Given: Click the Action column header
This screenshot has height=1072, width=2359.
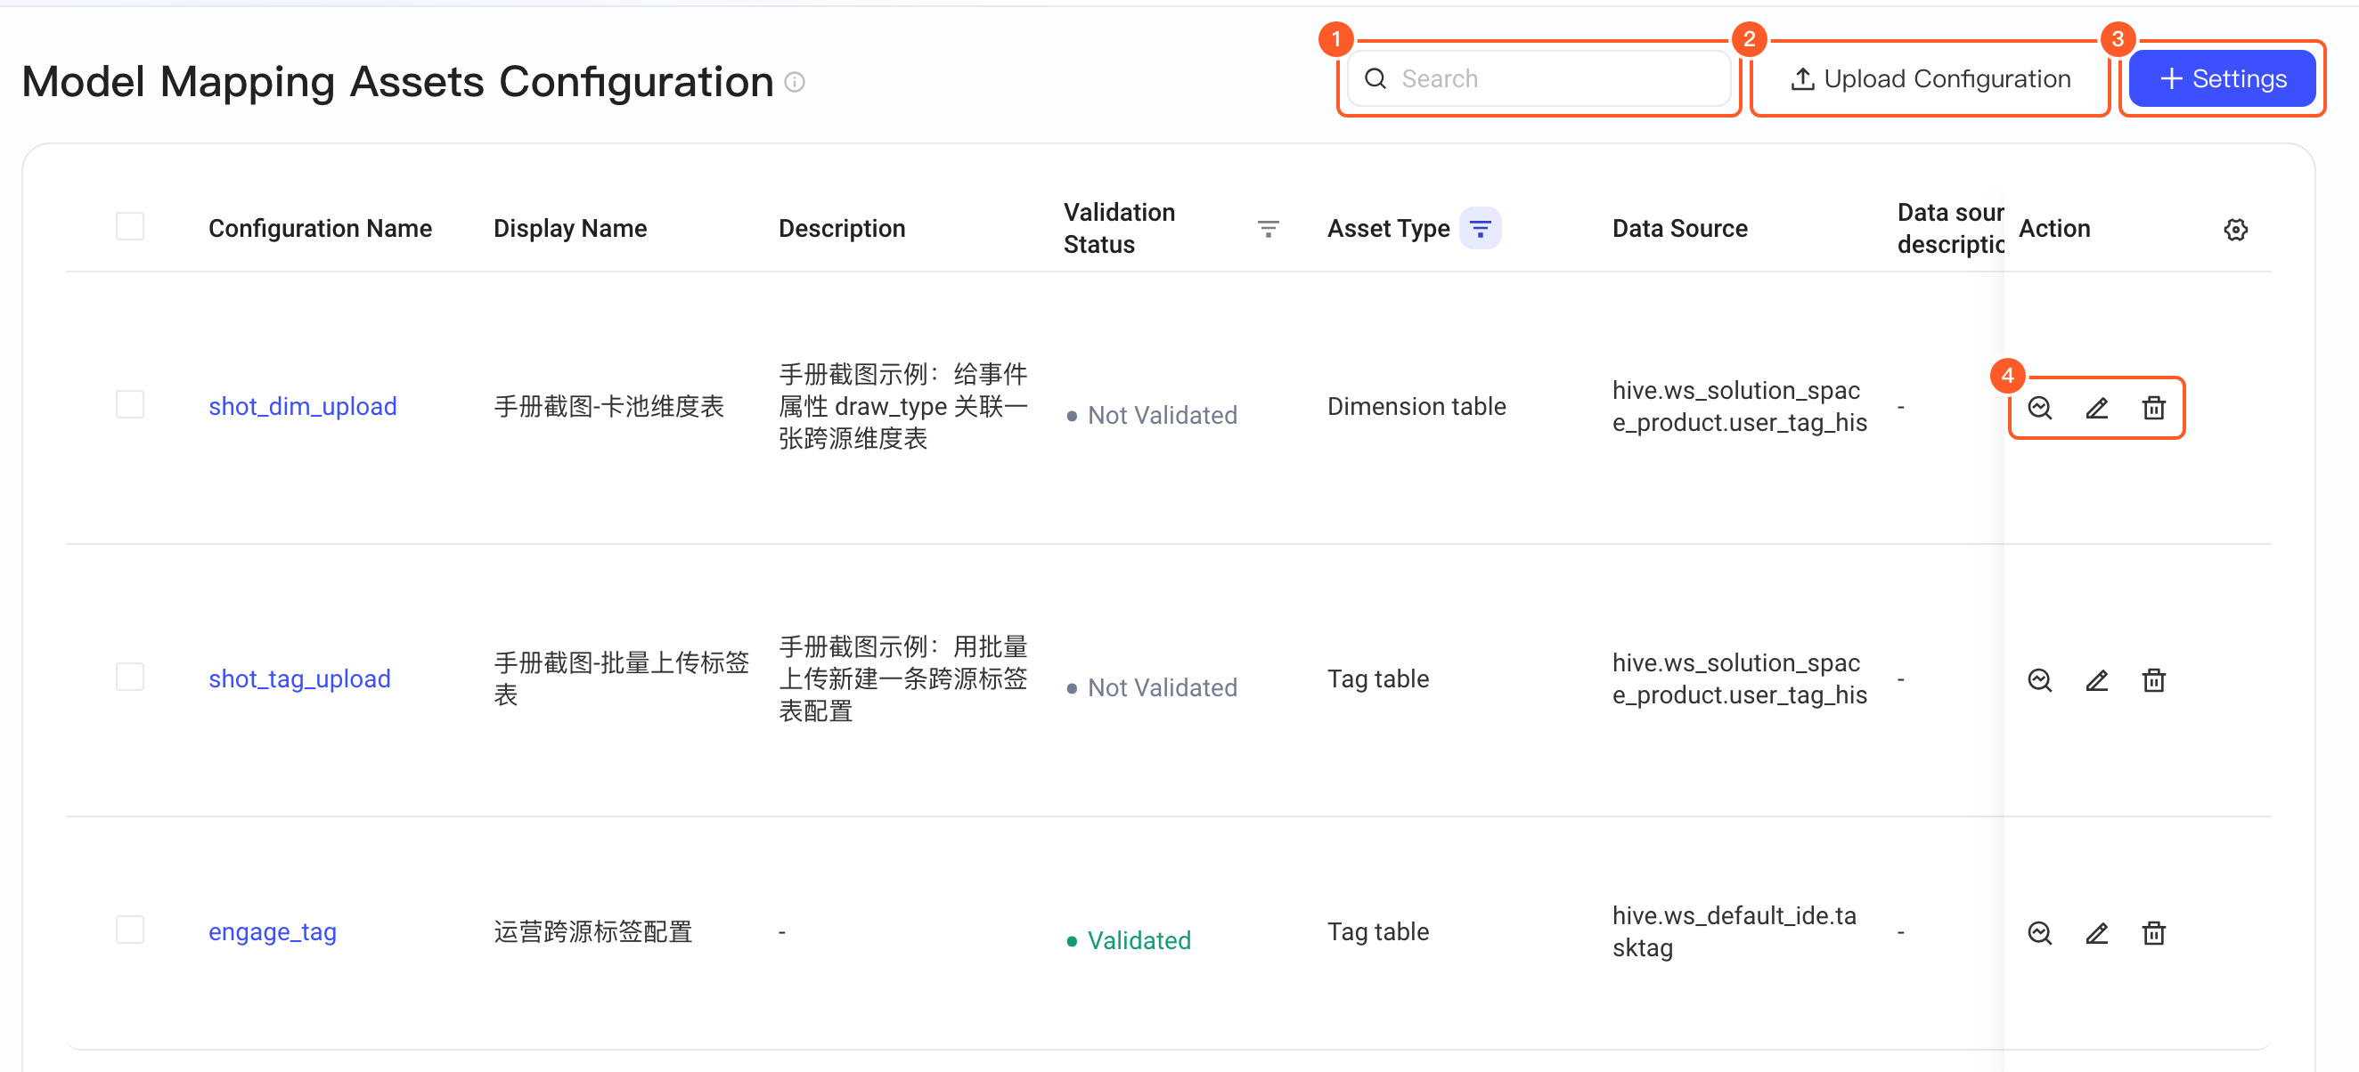Looking at the screenshot, I should point(2054,228).
